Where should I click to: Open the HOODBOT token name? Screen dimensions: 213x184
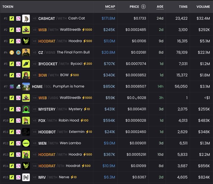pos(47,132)
